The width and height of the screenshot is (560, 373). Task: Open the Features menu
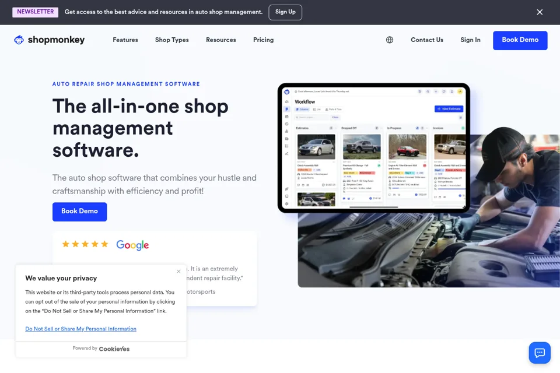[x=125, y=40]
